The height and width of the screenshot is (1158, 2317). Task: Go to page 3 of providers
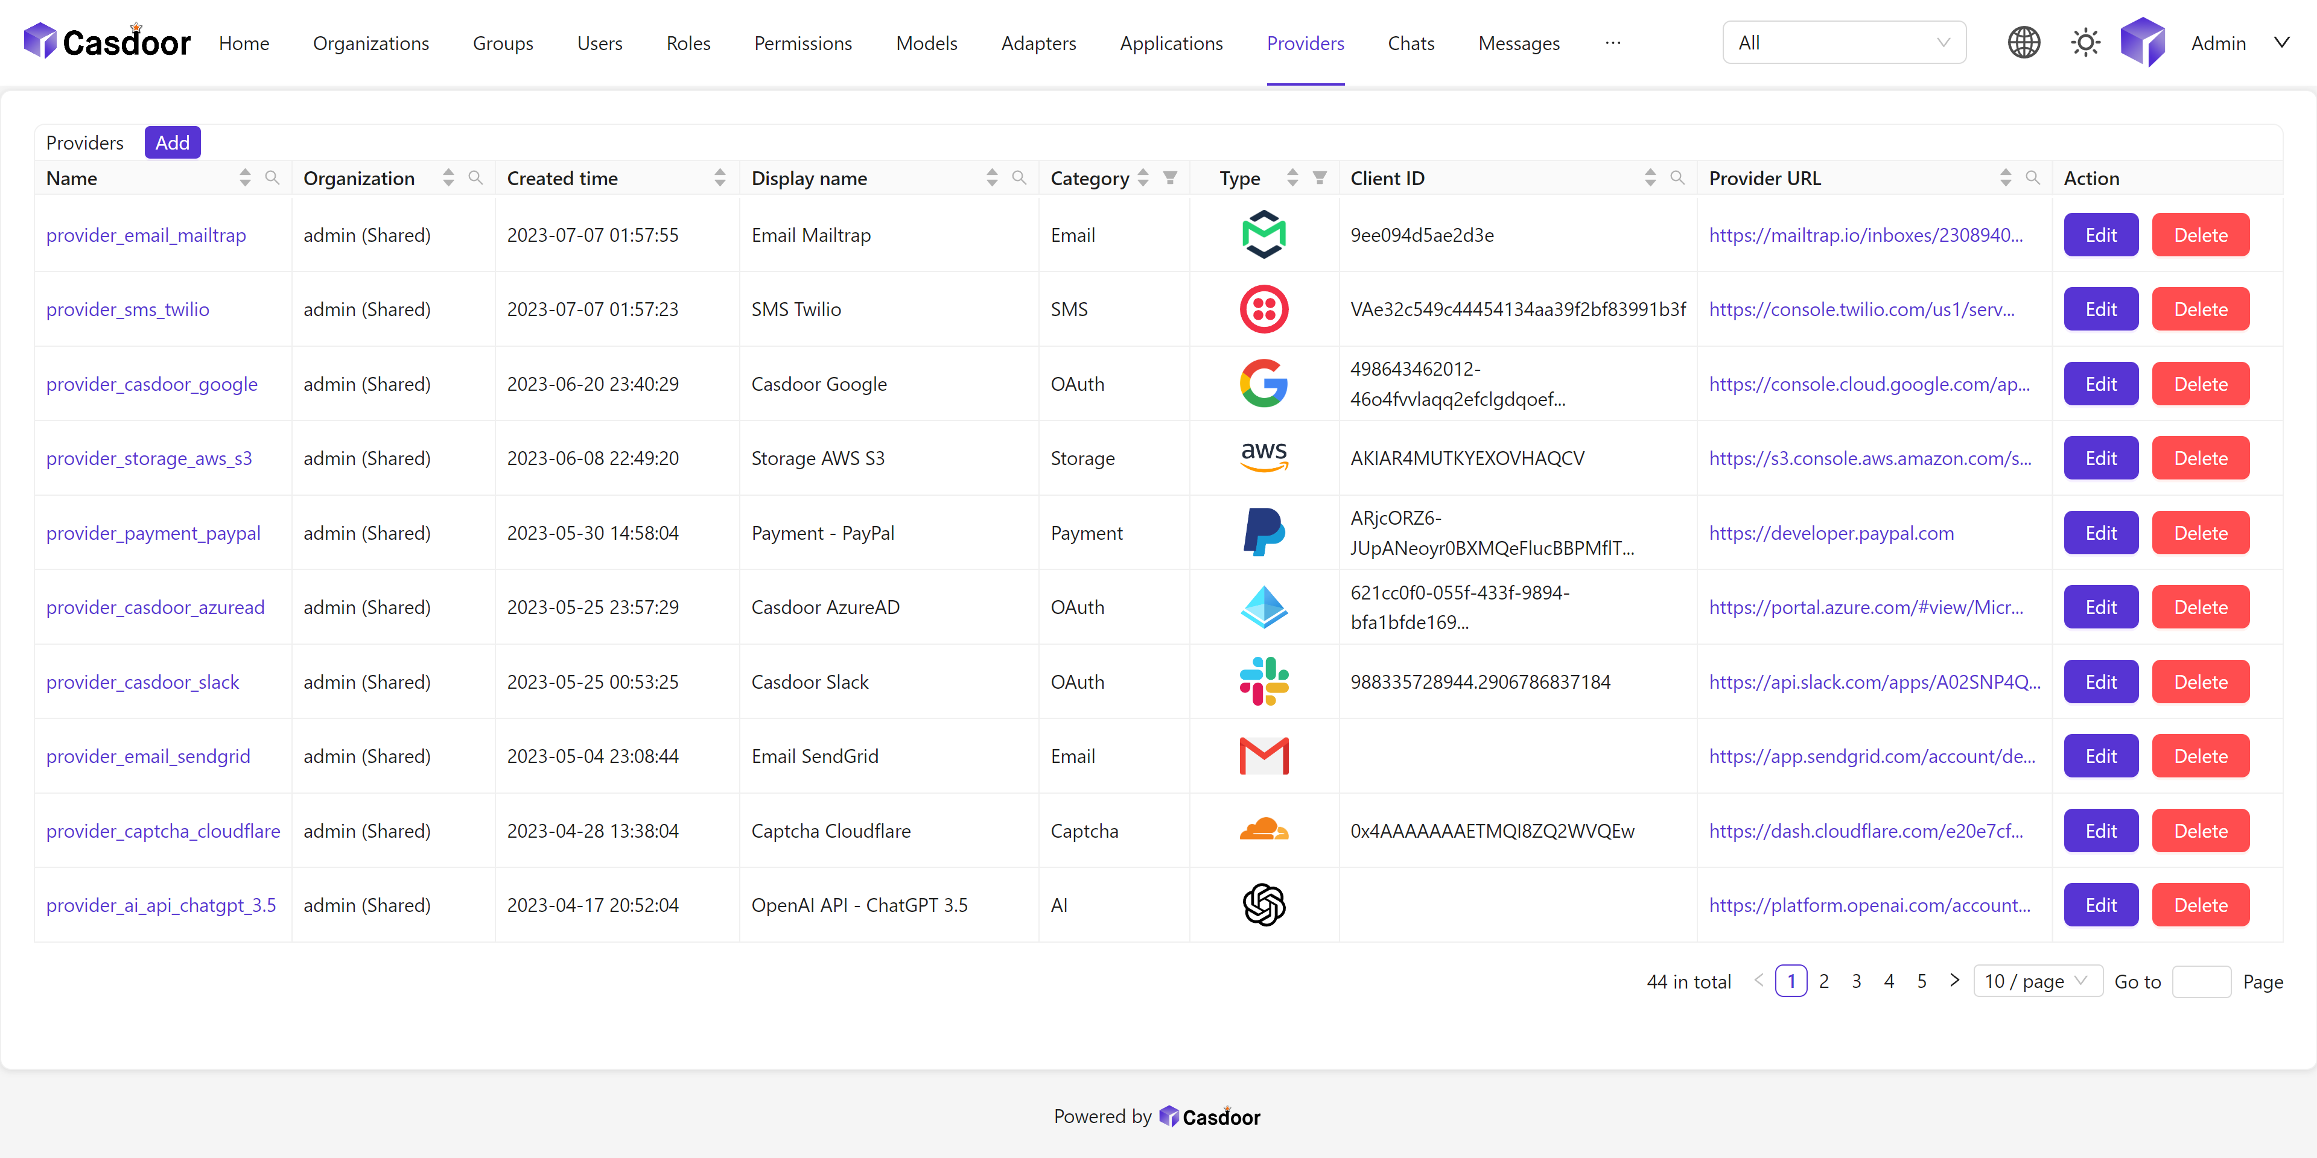(x=1857, y=981)
